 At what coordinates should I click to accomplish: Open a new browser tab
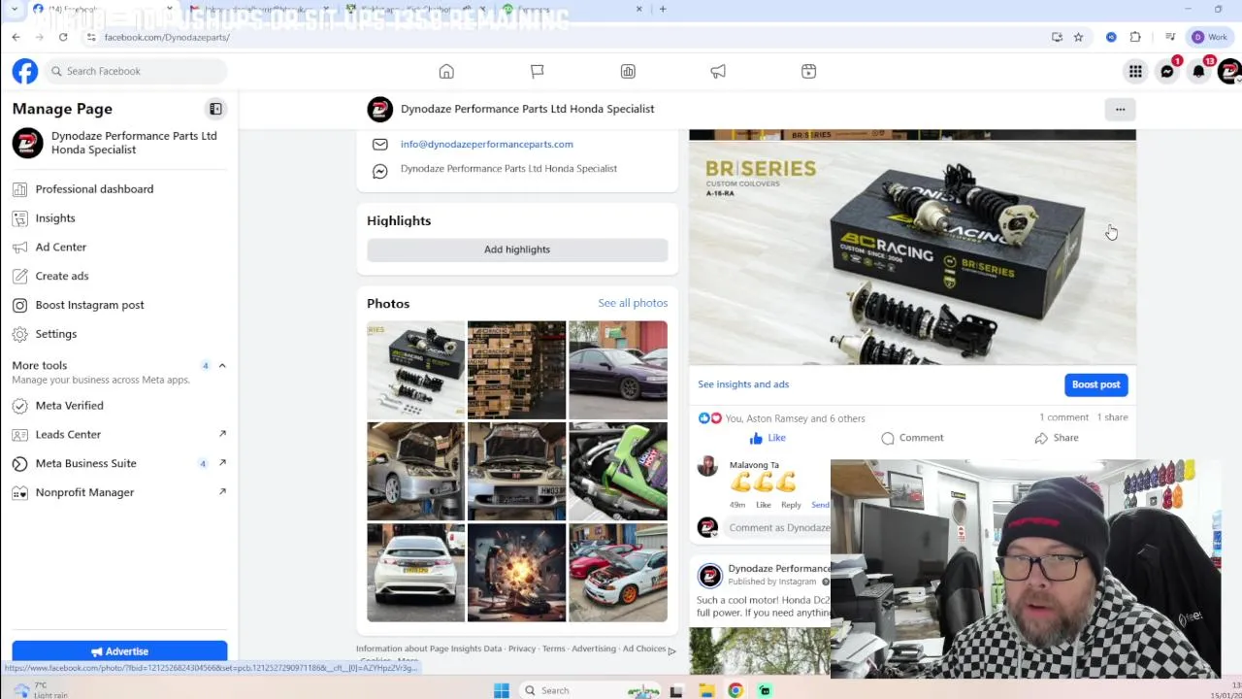[x=663, y=9]
